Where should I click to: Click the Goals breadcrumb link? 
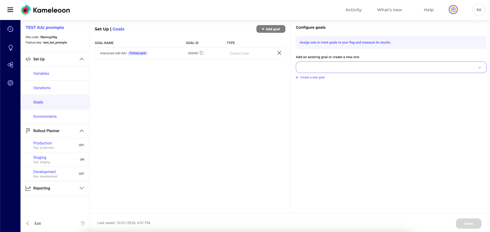tap(118, 29)
